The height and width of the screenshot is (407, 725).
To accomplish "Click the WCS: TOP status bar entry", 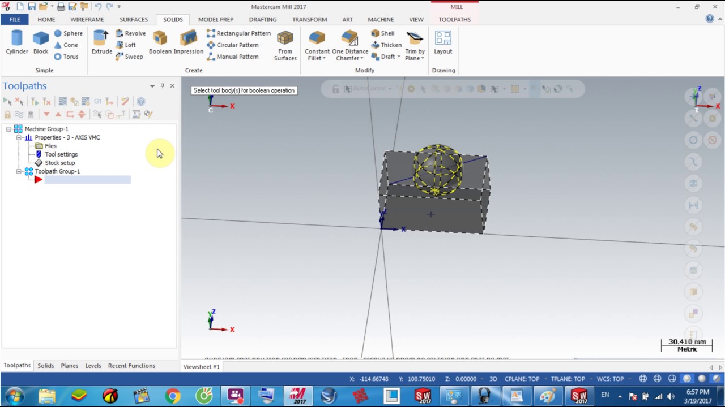I will click(x=609, y=379).
